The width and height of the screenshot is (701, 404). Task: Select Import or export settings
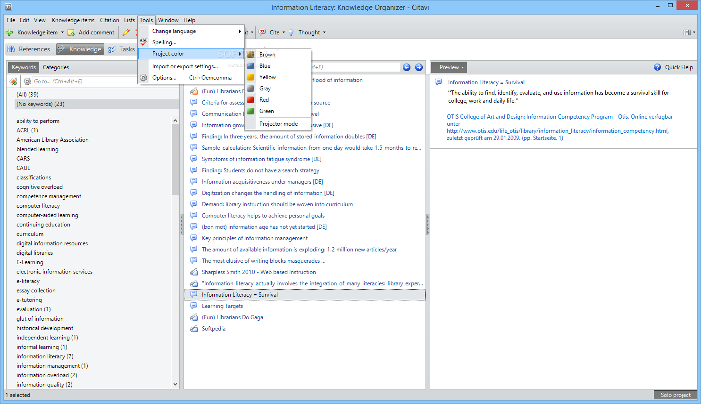coord(191,66)
